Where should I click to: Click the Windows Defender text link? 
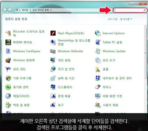[x=70, y=51]
